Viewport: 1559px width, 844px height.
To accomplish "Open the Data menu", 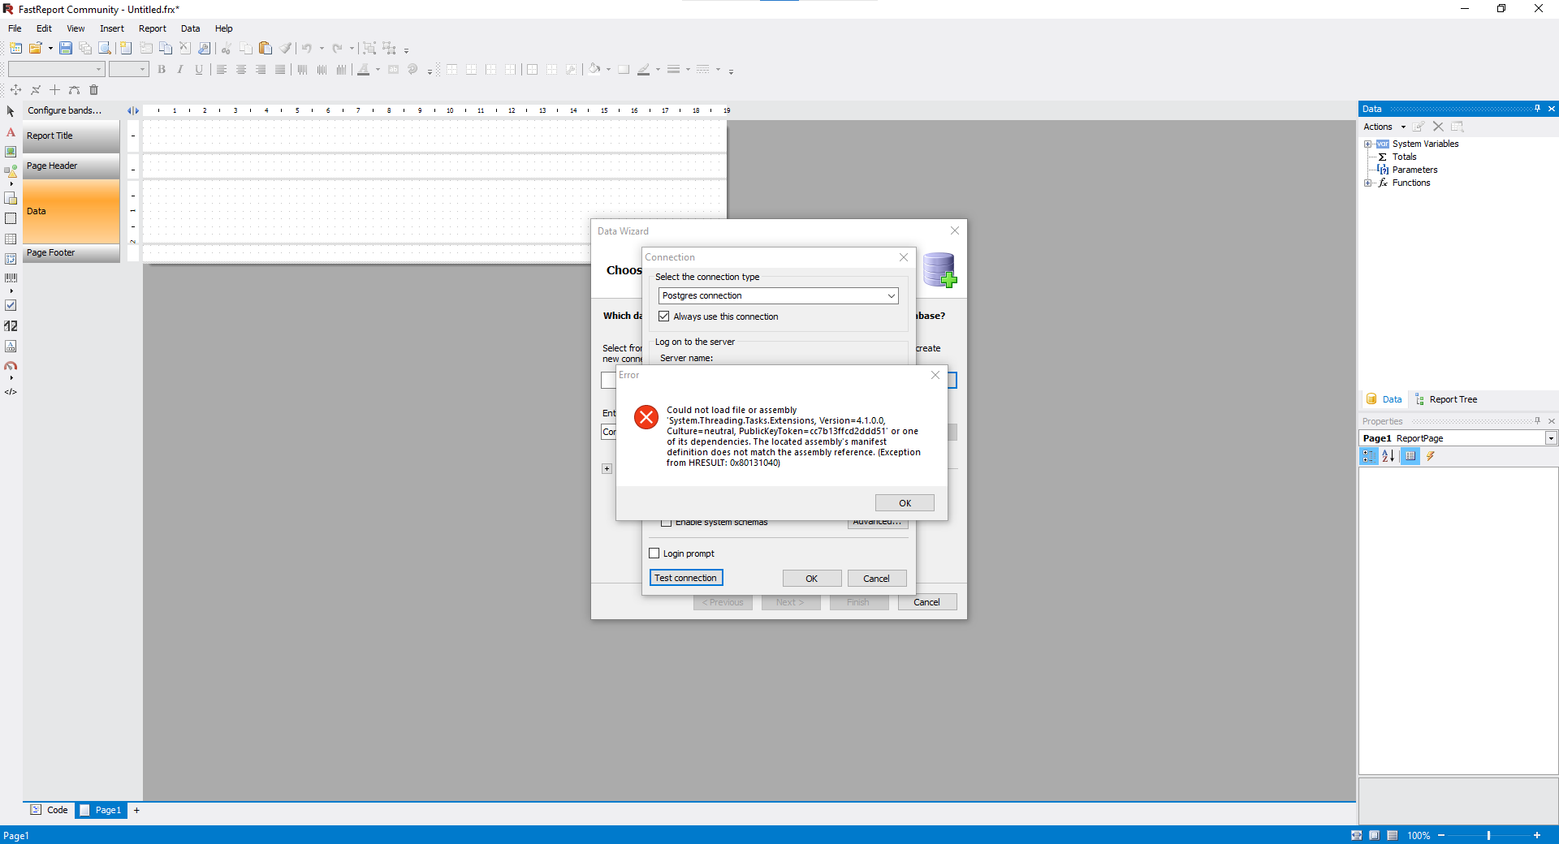I will [190, 28].
